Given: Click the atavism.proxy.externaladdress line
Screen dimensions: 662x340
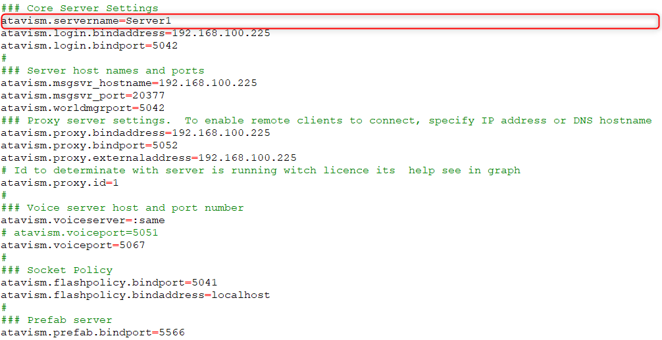Looking at the screenshot, I should pos(148,158).
